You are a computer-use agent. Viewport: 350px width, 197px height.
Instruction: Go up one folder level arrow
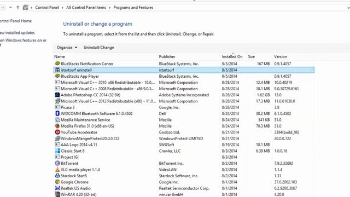[x=17, y=8]
